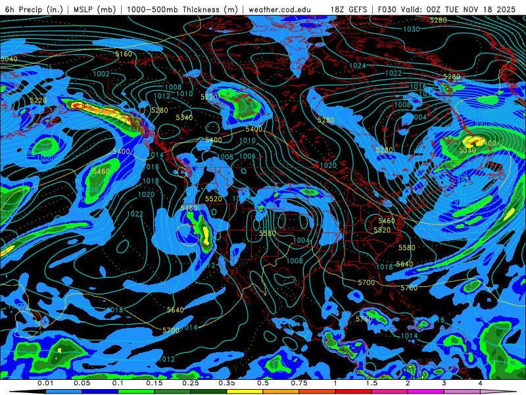This screenshot has height=395, width=526.
Task: Click the 'MSLP (mb)' header label
Action: coord(95,9)
